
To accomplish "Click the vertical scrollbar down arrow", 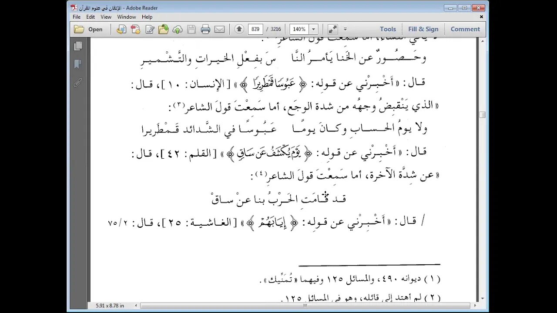I will (x=482, y=298).
